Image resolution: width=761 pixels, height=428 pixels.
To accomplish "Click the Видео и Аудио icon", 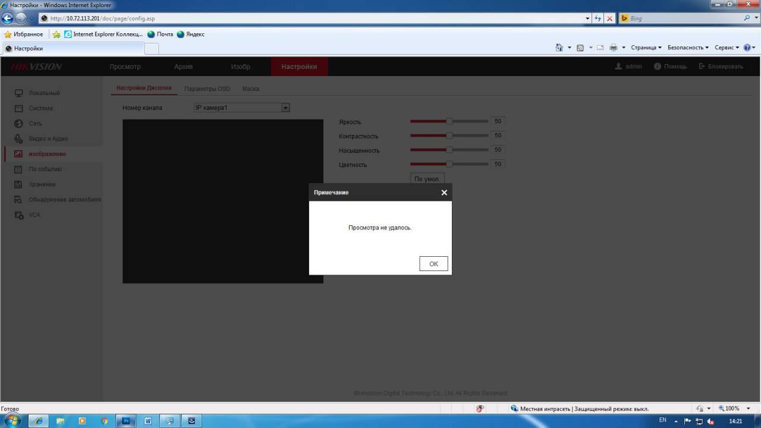I will pyautogui.click(x=18, y=139).
